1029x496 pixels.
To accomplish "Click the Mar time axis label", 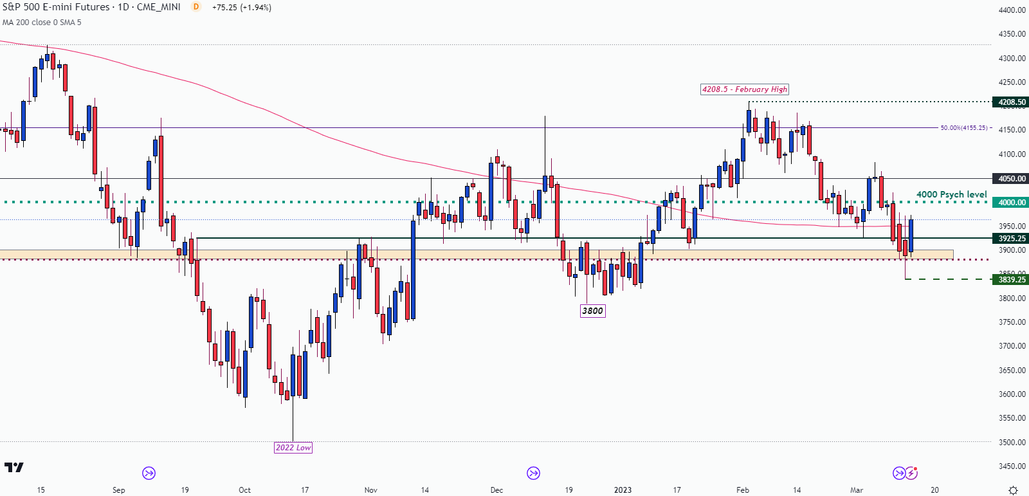I will pyautogui.click(x=857, y=490).
